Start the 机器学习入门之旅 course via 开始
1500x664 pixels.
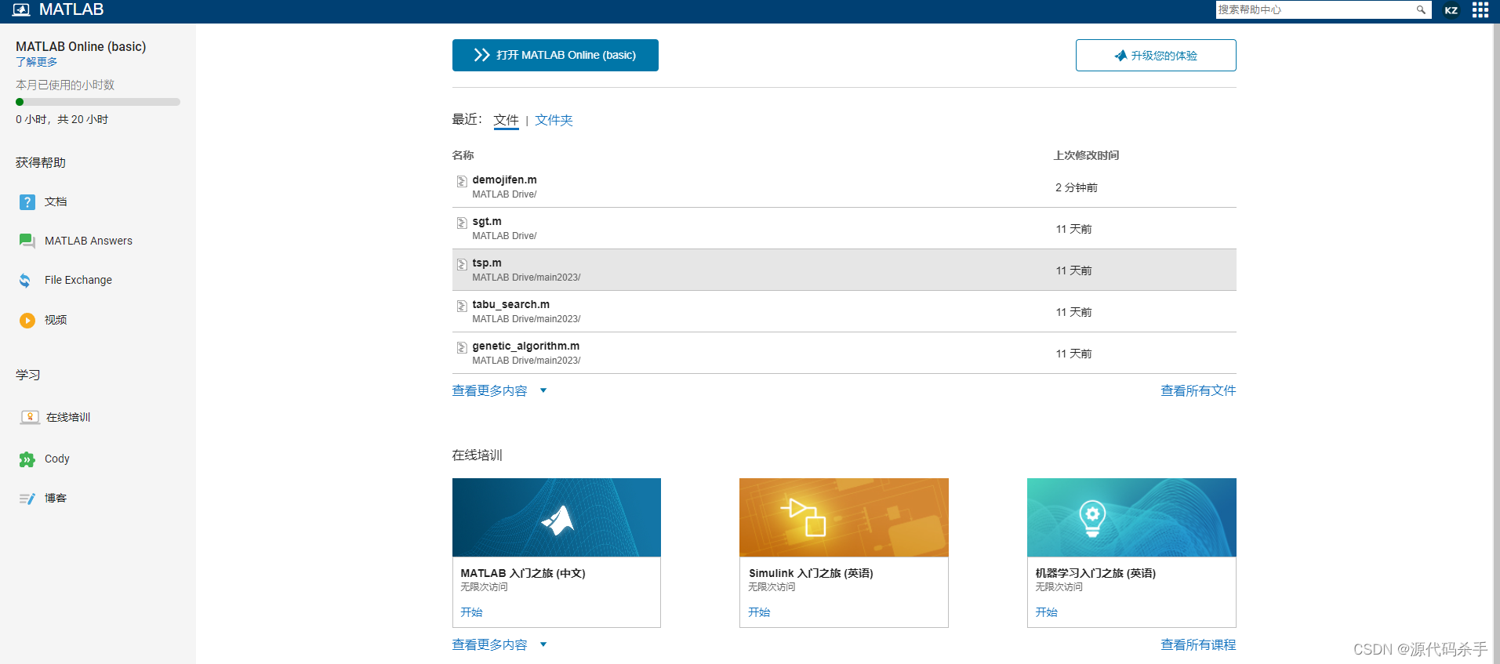click(1046, 612)
